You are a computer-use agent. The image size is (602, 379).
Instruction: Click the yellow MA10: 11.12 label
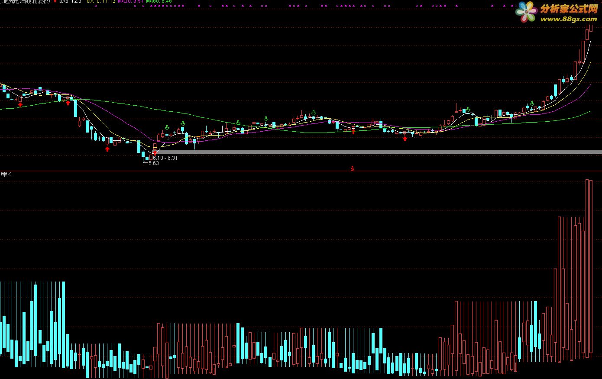click(101, 1)
